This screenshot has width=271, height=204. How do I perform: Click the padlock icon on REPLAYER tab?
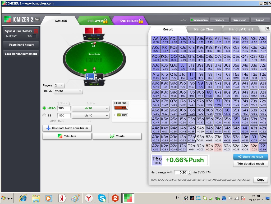105,21
